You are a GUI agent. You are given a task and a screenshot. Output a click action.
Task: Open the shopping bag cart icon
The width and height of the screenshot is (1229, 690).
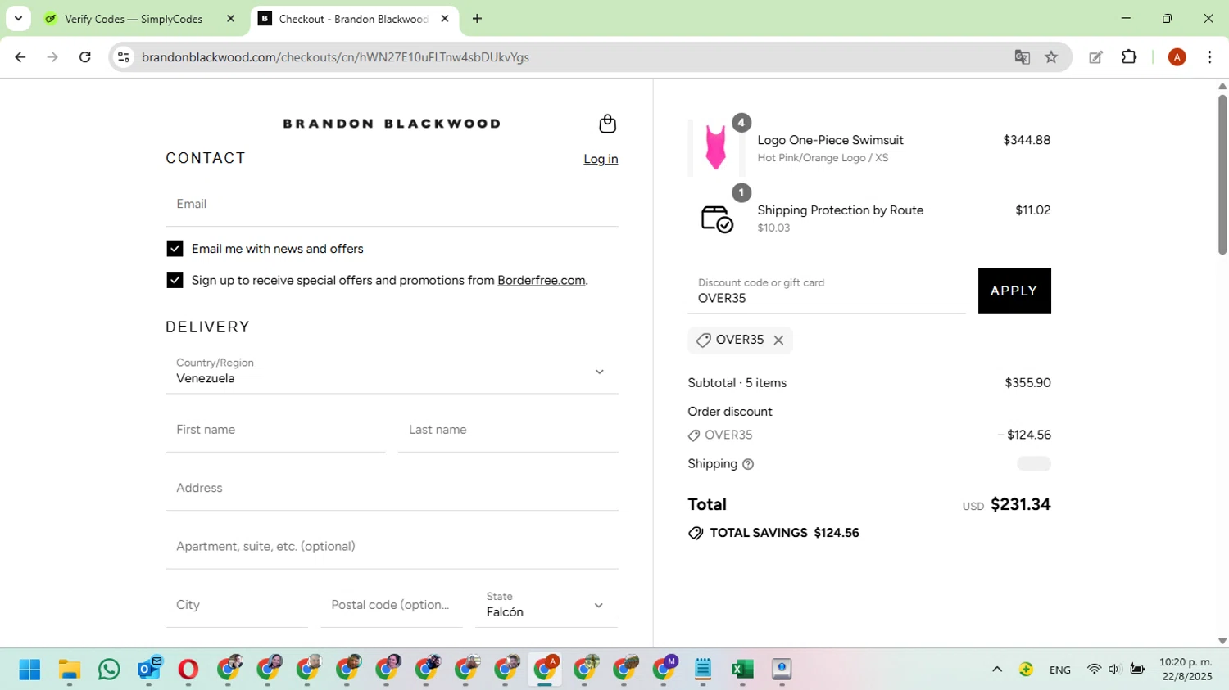click(607, 124)
